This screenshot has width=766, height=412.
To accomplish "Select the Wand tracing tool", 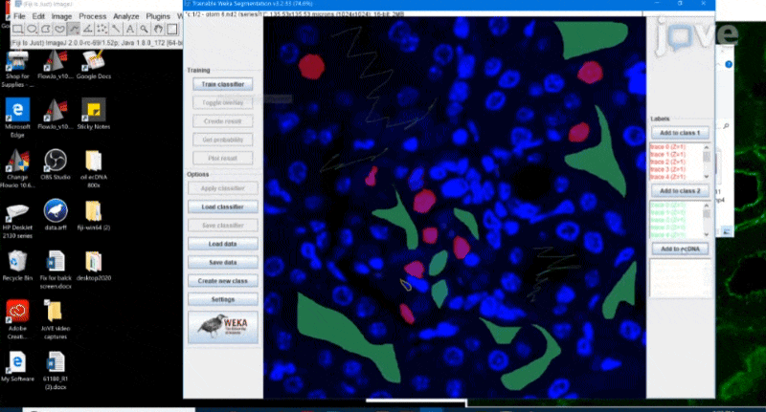I will 116,29.
